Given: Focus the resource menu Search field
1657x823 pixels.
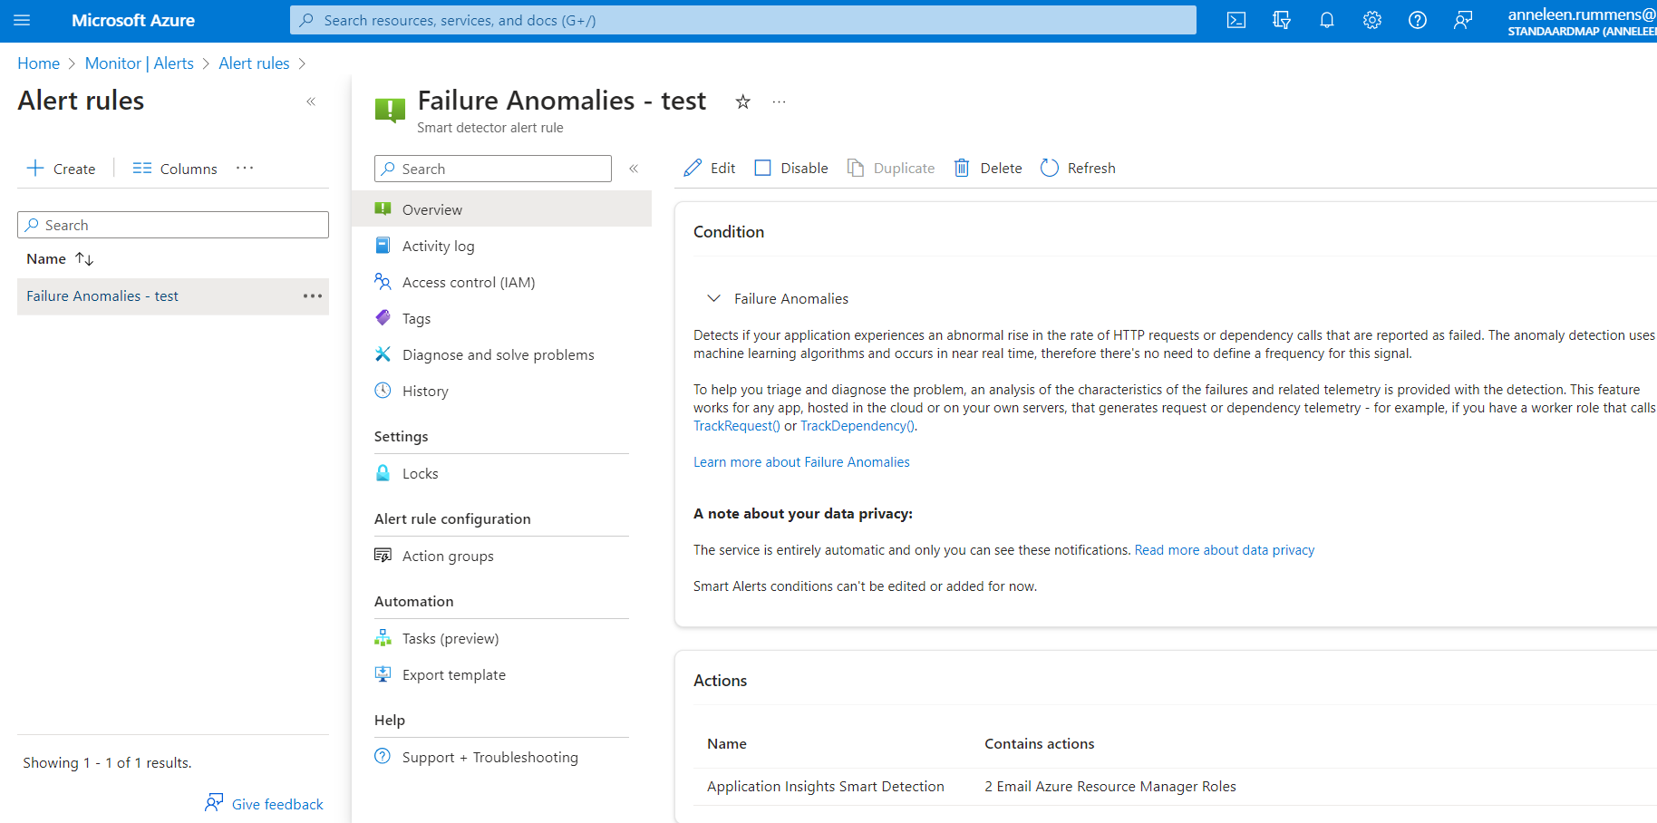Looking at the screenshot, I should coord(493,169).
